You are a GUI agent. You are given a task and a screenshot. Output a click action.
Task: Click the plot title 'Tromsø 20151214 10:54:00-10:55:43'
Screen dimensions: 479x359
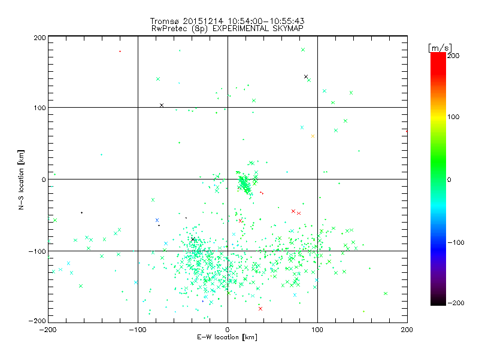click(x=227, y=21)
